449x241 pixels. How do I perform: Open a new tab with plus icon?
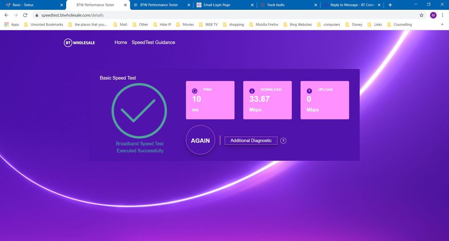pyautogui.click(x=390, y=5)
